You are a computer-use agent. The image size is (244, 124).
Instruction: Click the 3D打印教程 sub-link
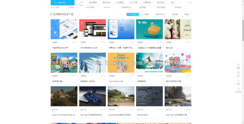[x=55, y=7]
